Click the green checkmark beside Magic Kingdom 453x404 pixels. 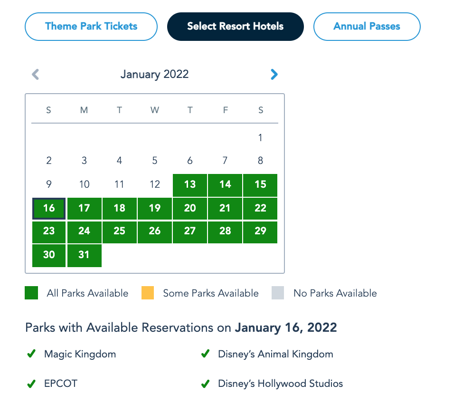(x=32, y=354)
